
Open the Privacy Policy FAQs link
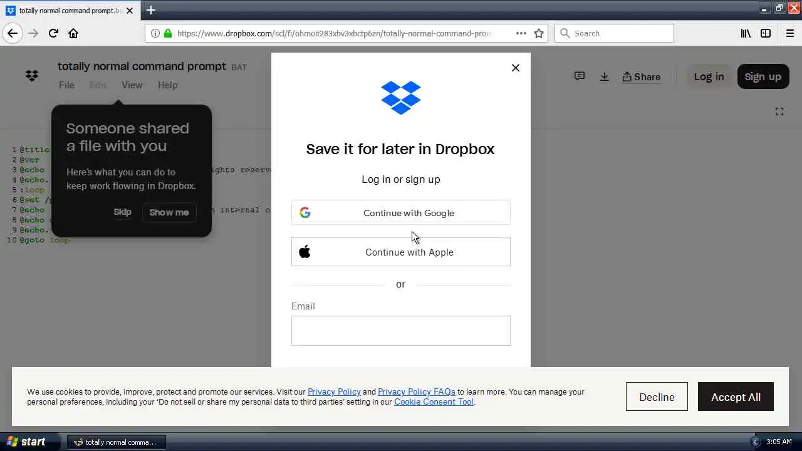(417, 392)
